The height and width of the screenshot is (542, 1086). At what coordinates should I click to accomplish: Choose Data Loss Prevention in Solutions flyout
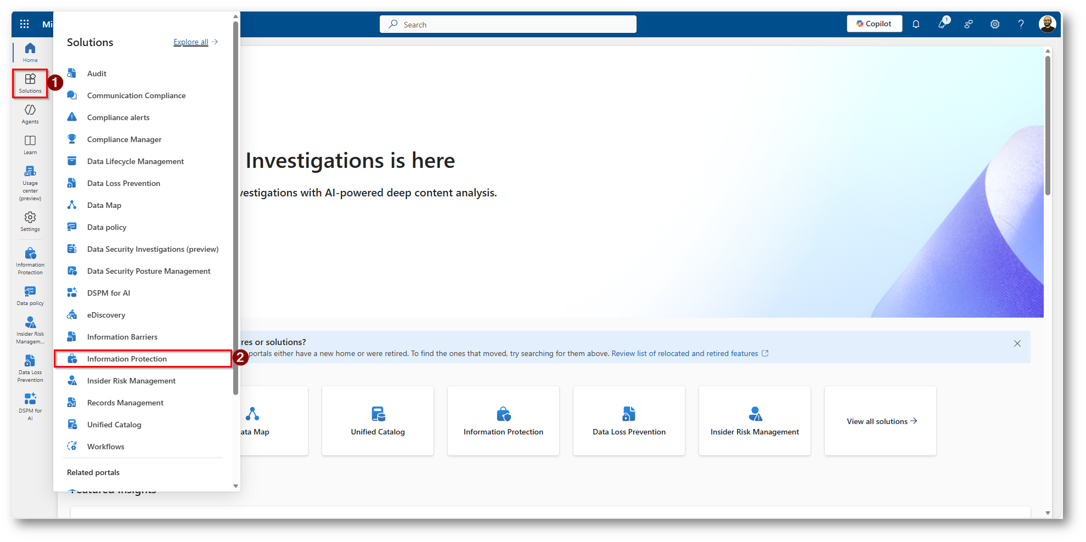[x=123, y=183]
